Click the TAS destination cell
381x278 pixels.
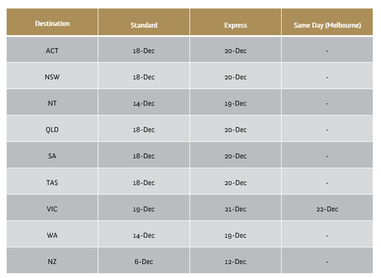[x=52, y=181]
